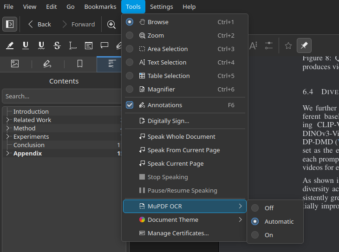The image size is (339, 252).
Task: Set MuPDF OCR to On
Action: (275, 235)
